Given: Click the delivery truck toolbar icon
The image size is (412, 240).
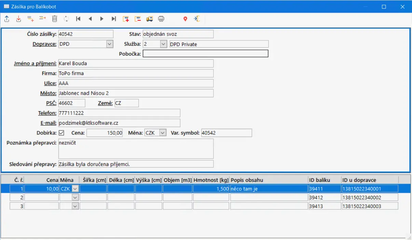Looking at the screenshot, I should click(x=149, y=19).
